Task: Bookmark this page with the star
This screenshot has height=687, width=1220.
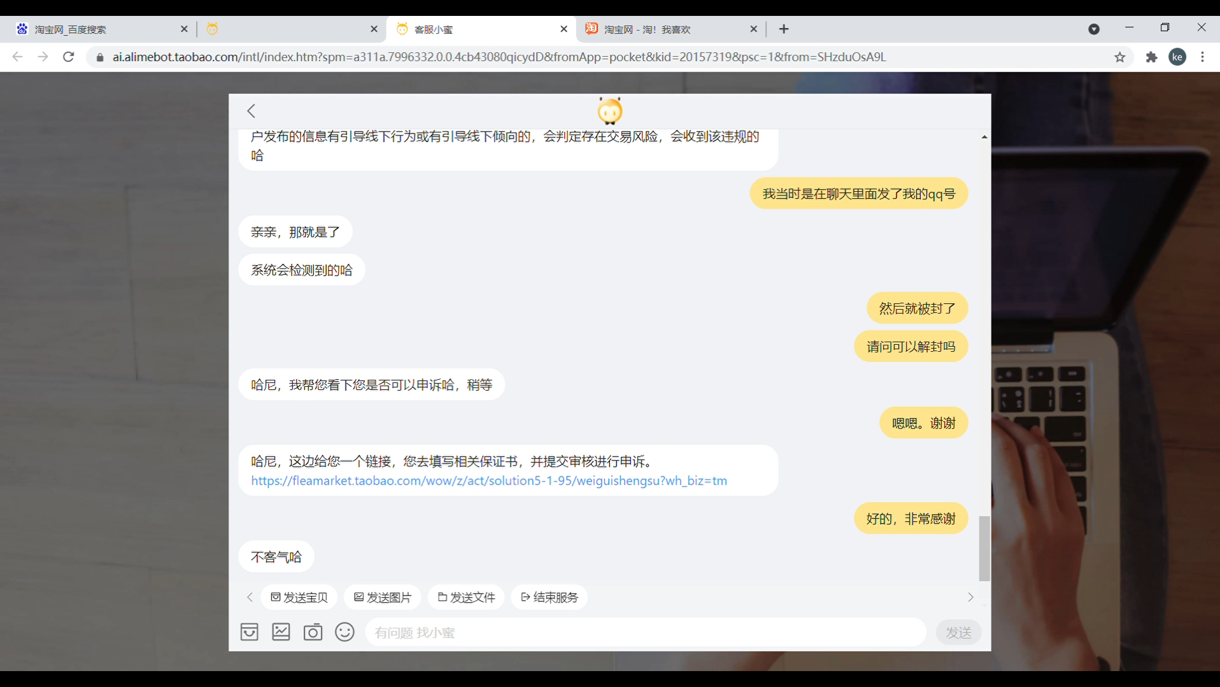Action: 1120,57
